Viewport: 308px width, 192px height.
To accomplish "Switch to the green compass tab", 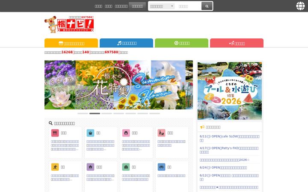I will (x=181, y=43).
